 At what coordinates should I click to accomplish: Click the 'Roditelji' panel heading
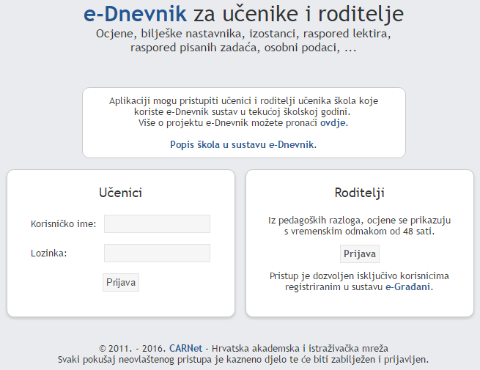pyautogui.click(x=359, y=193)
